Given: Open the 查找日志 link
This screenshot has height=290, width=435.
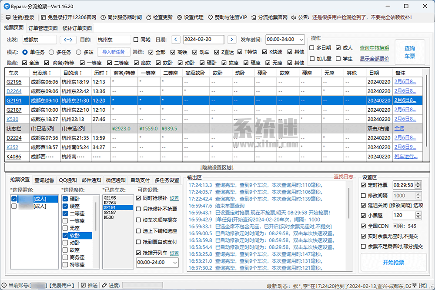Looking at the screenshot, I should [x=344, y=177].
